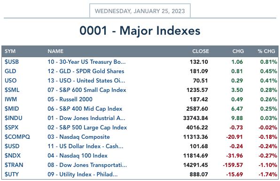Sort by CLOSE column header

[201, 51]
